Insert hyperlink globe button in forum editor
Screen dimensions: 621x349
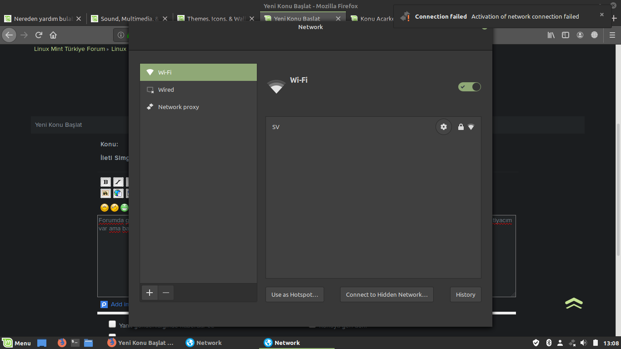click(118, 193)
